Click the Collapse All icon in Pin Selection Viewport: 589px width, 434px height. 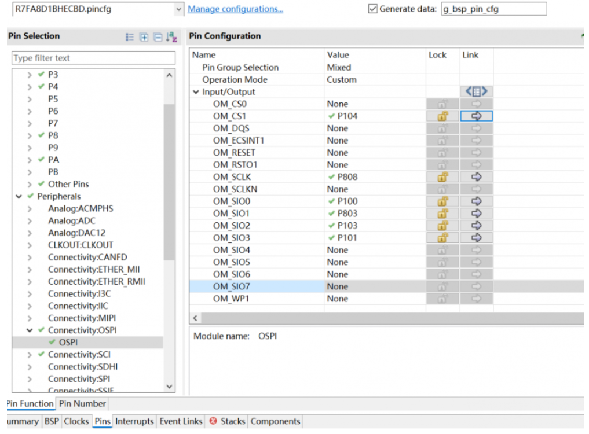pyautogui.click(x=158, y=37)
